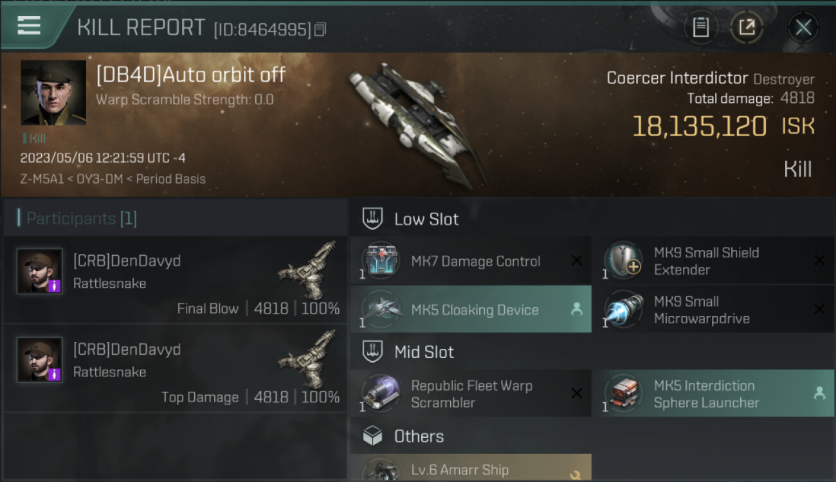The width and height of the screenshot is (836, 482).
Task: Select the MK7 Damage Control module icon
Action: pos(380,261)
